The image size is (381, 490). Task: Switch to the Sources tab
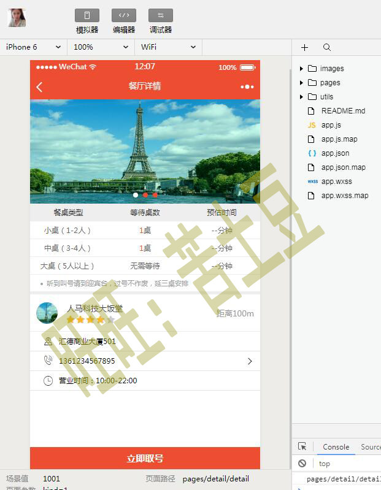(x=371, y=447)
